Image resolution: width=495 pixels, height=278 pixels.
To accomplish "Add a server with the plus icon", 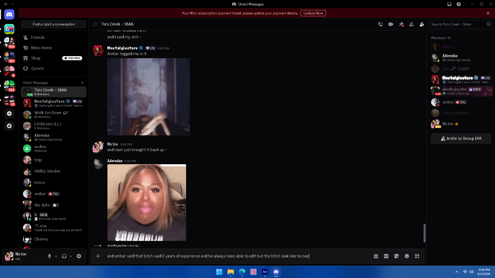I will click(9, 114).
